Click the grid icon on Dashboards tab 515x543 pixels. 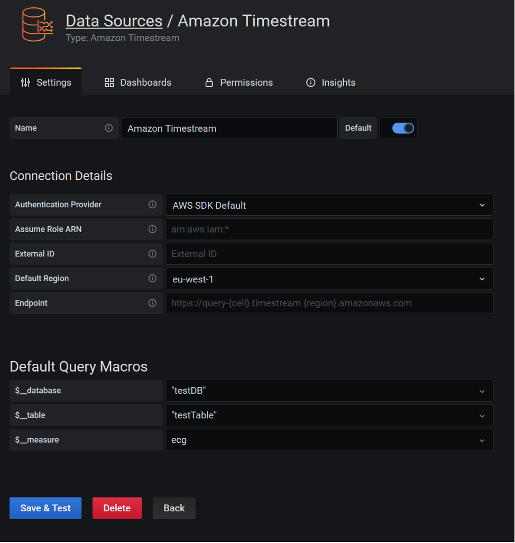point(109,82)
